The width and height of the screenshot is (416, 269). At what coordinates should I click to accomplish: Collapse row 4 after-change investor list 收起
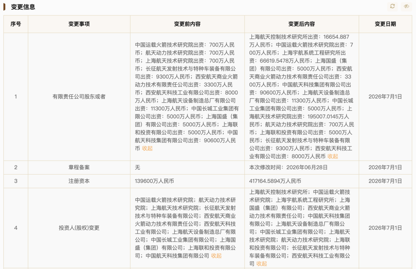pyautogui.click(x=262, y=264)
